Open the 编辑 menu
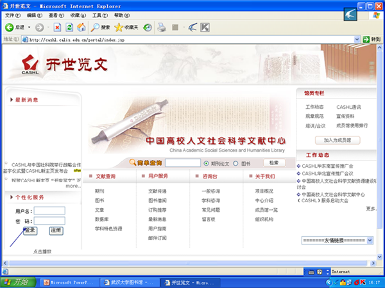Image resolution: width=385 pixels, height=288 pixels. tap(35, 15)
